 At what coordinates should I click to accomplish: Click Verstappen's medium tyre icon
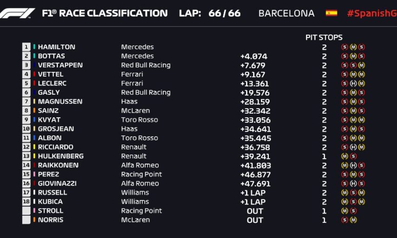361,65
